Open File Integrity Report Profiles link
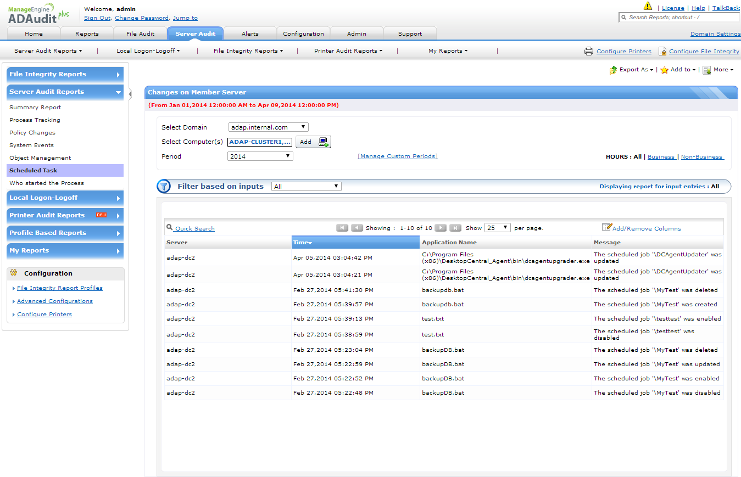The image size is (741, 477). [60, 288]
